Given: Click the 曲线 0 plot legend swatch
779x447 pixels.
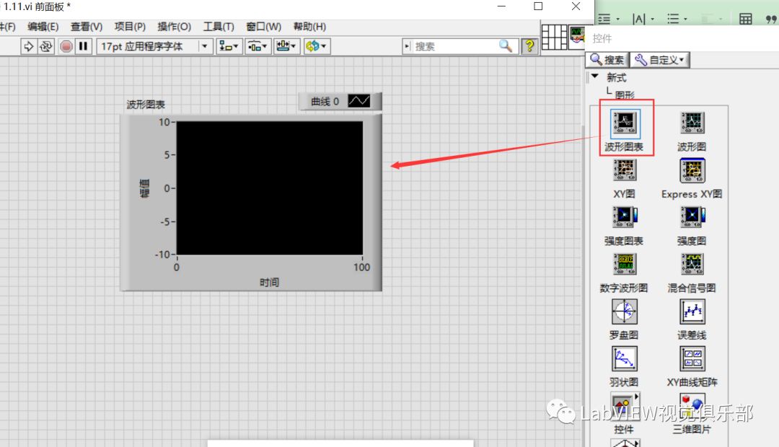Looking at the screenshot, I should (358, 102).
